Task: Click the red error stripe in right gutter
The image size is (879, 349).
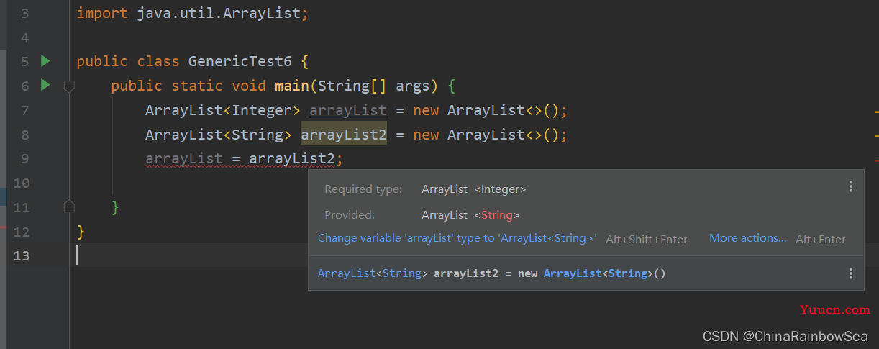Action: (x=876, y=160)
